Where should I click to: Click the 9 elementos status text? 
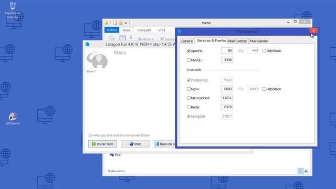[117, 171]
